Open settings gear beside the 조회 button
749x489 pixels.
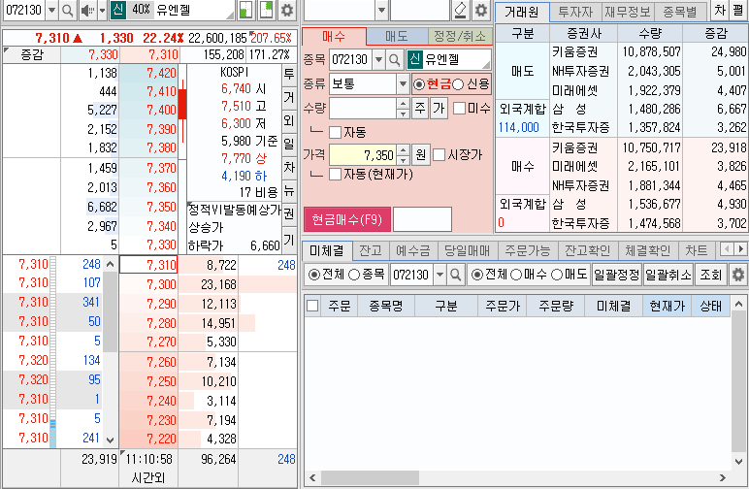click(x=738, y=275)
